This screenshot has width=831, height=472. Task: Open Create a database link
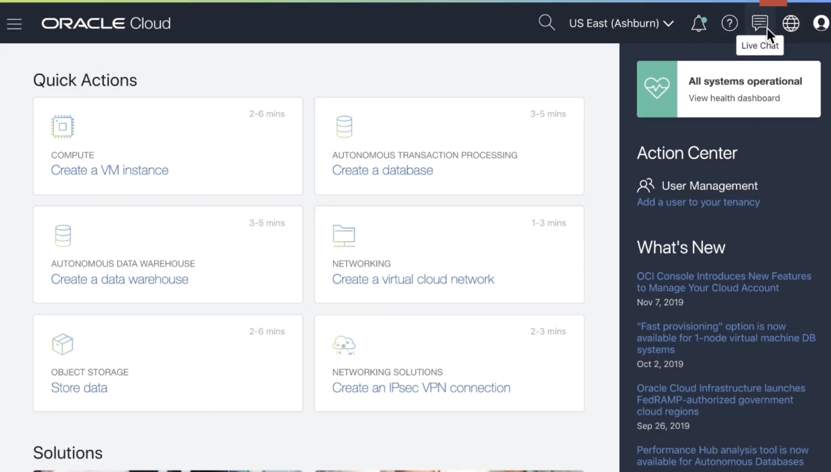(382, 170)
